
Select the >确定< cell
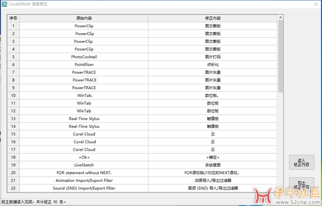click(213, 157)
